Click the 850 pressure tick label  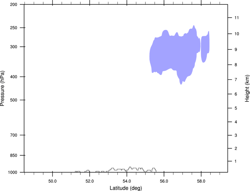tap(14, 155)
